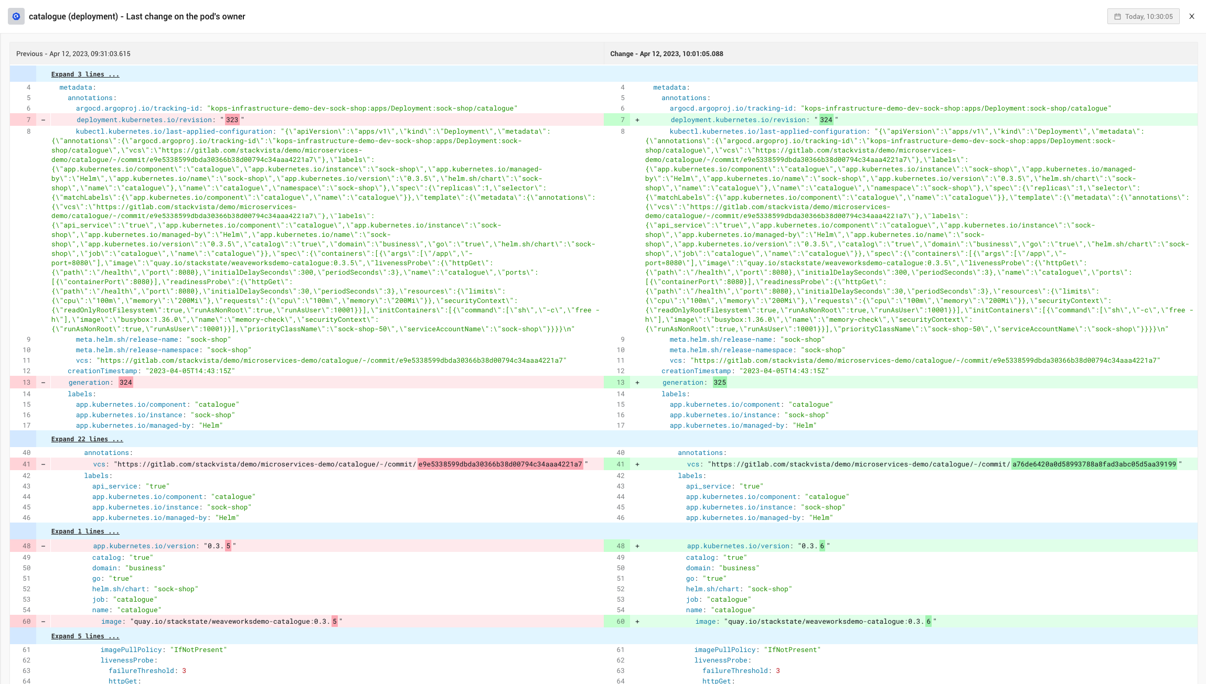Click the Today, 10:30:05 time button
The width and height of the screenshot is (1206, 684).
click(1144, 16)
